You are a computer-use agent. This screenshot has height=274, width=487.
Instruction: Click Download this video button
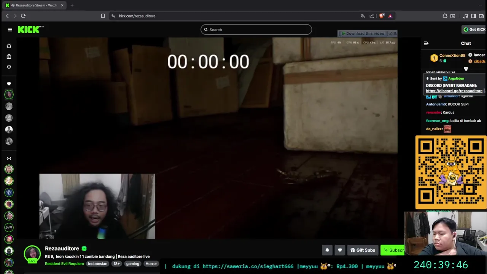[x=363, y=33]
